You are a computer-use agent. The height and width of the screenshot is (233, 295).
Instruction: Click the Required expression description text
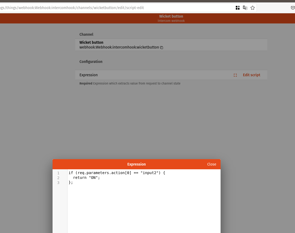tap(130, 83)
